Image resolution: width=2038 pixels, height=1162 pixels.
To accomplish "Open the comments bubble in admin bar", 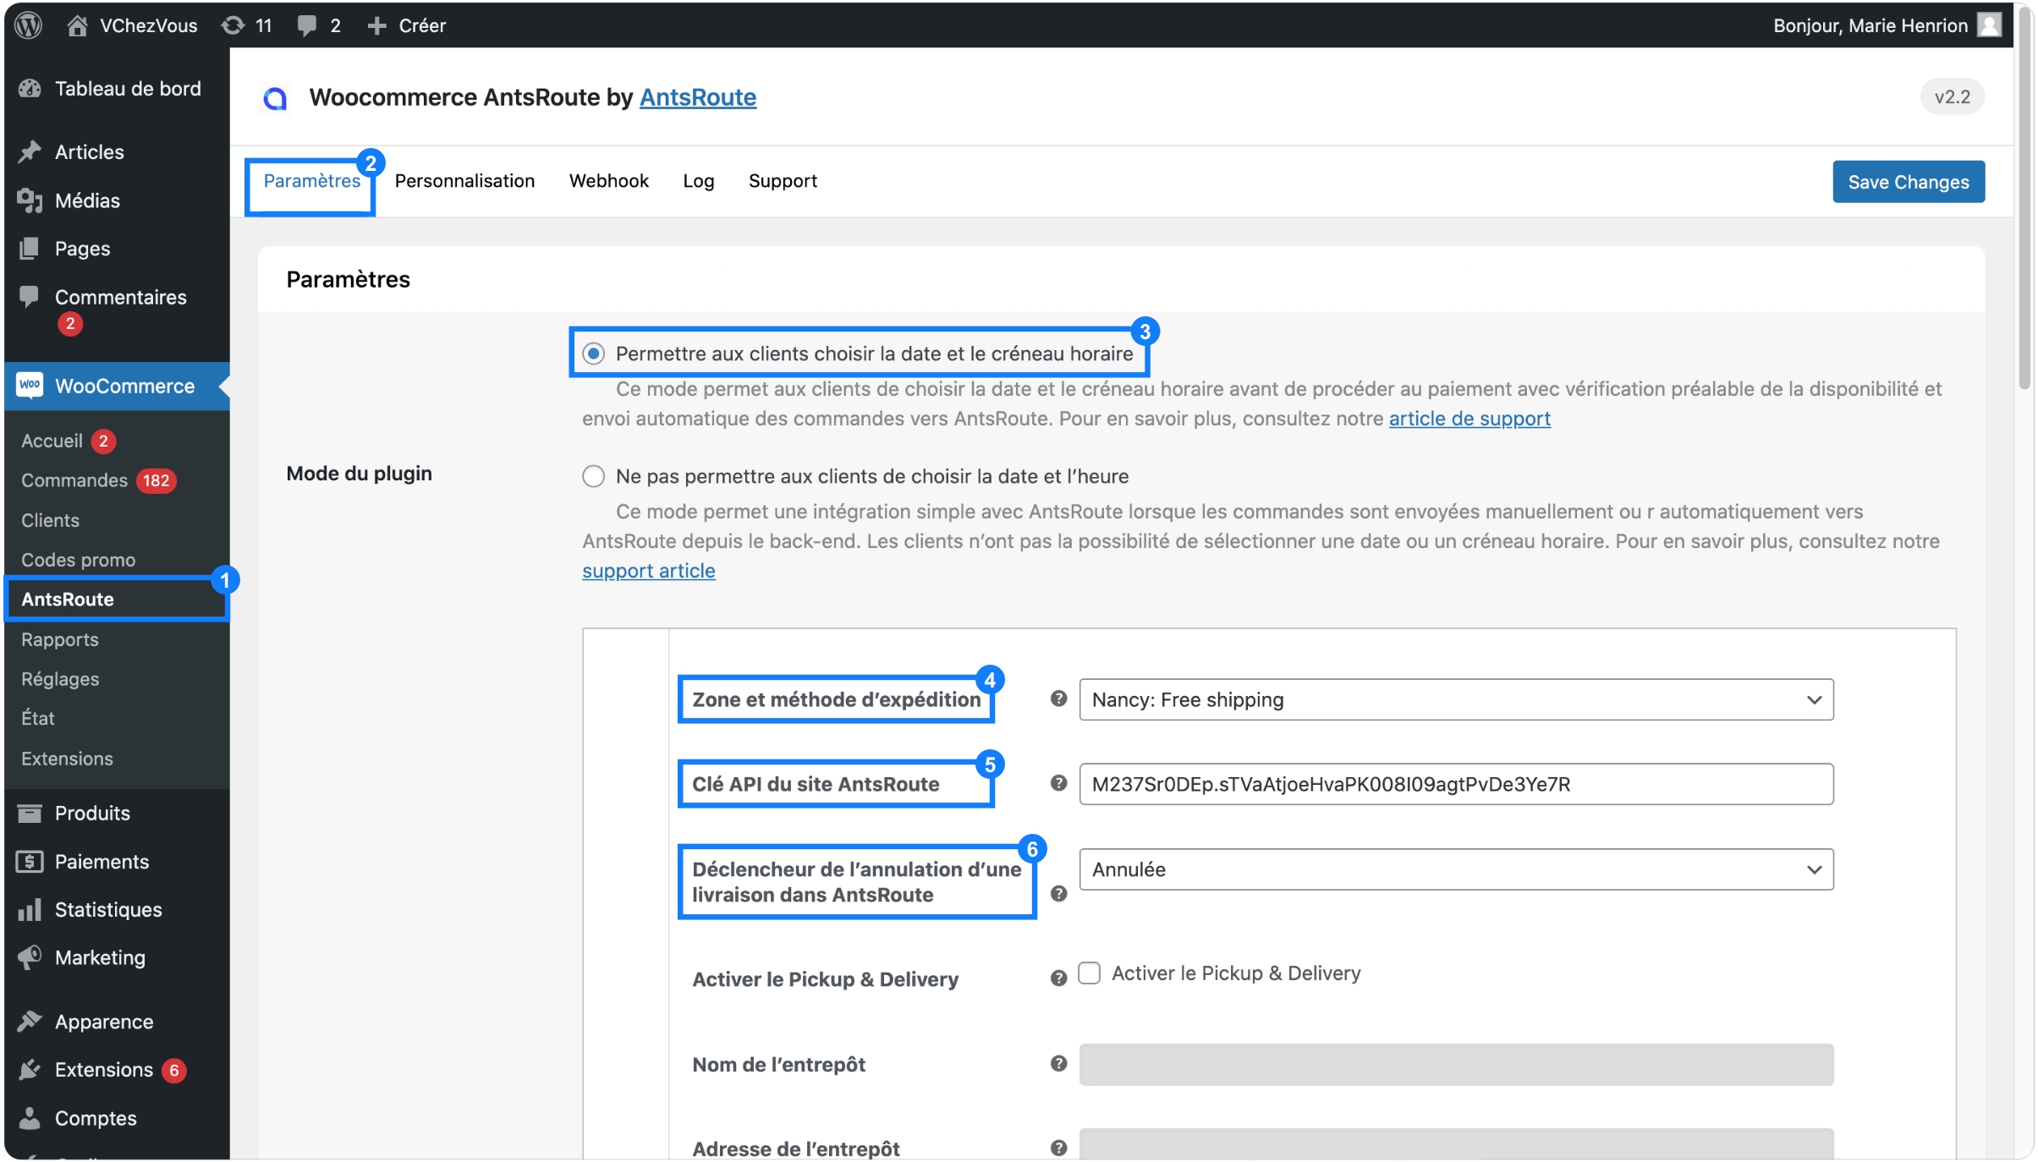I will pos(306,25).
